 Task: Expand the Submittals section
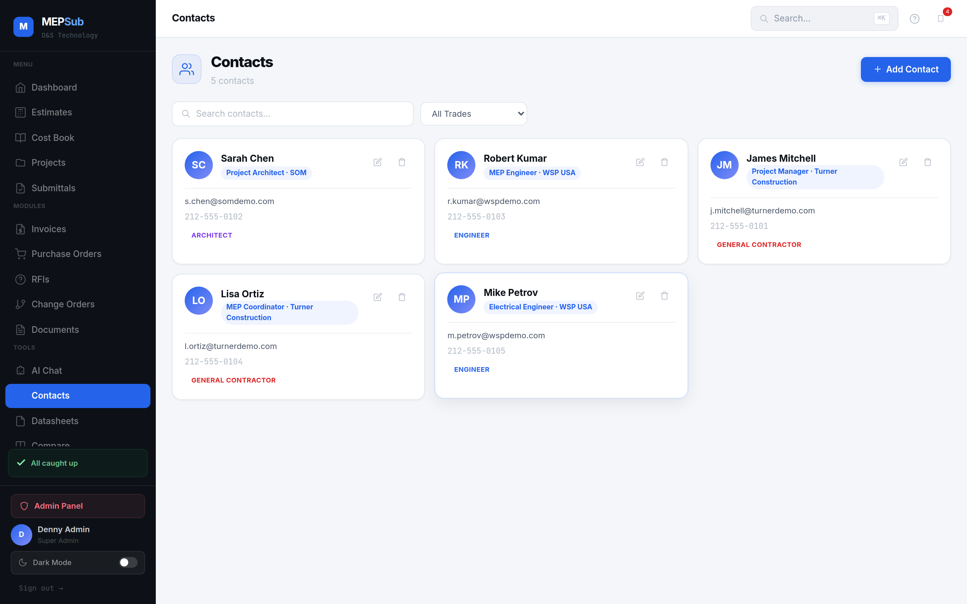click(53, 188)
